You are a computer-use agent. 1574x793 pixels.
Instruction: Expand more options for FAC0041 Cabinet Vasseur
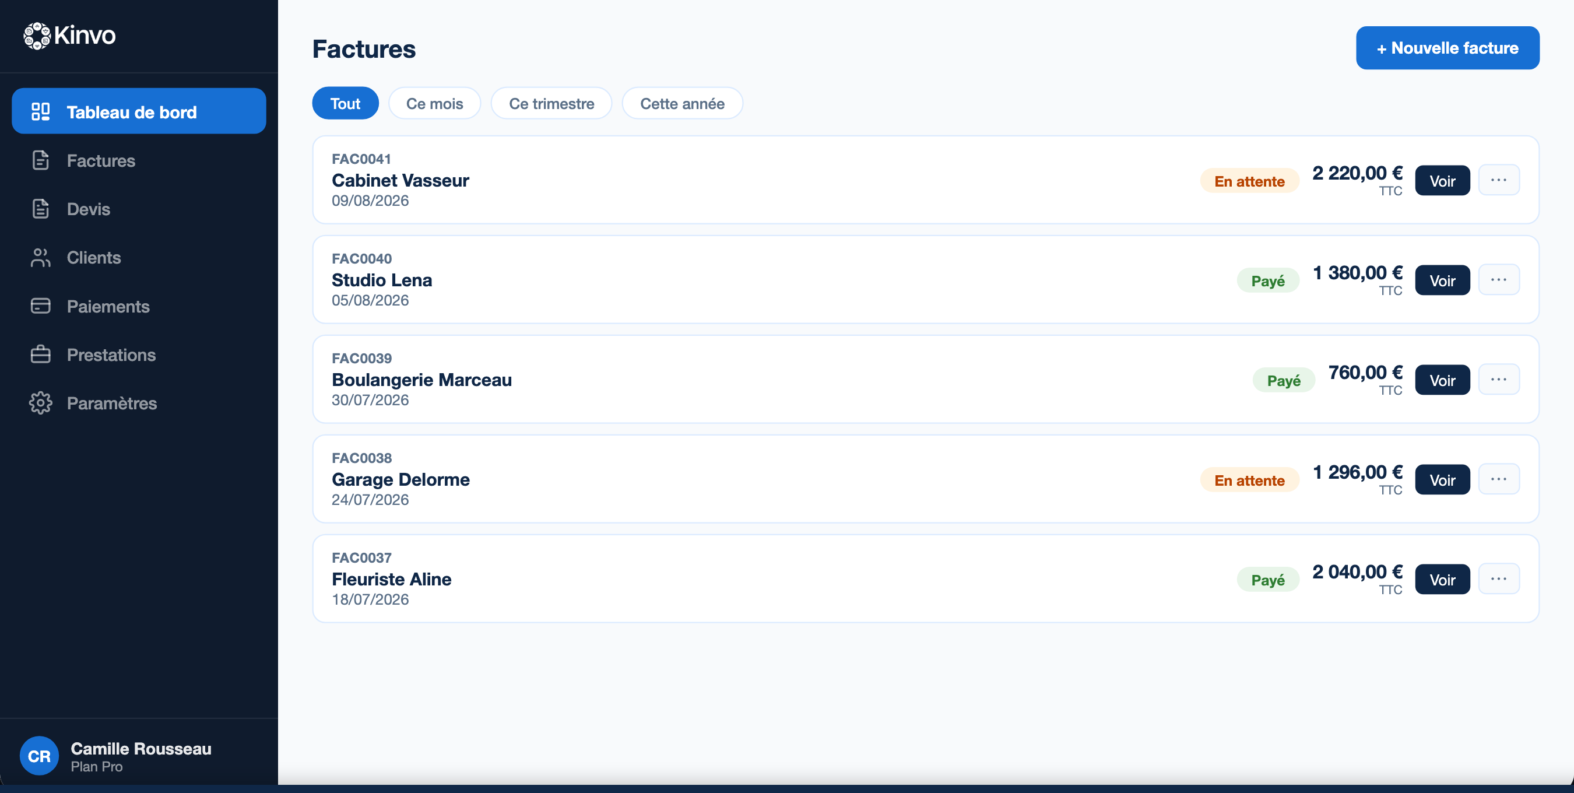pyautogui.click(x=1498, y=180)
